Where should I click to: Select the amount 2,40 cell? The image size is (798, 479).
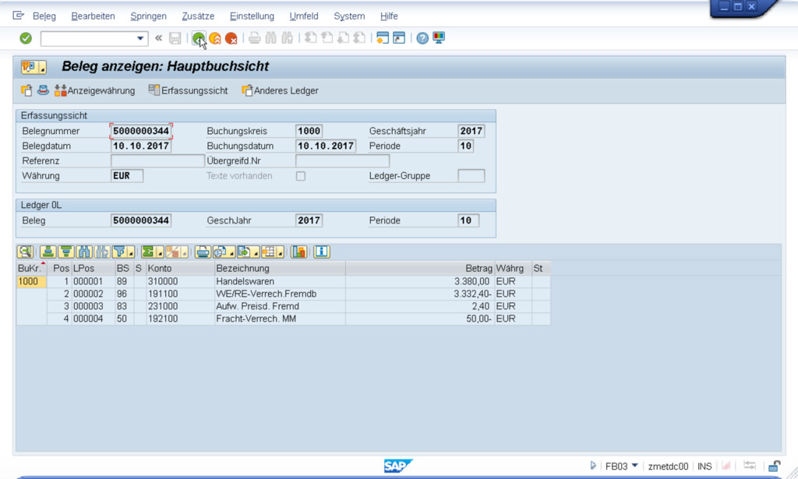click(420, 306)
